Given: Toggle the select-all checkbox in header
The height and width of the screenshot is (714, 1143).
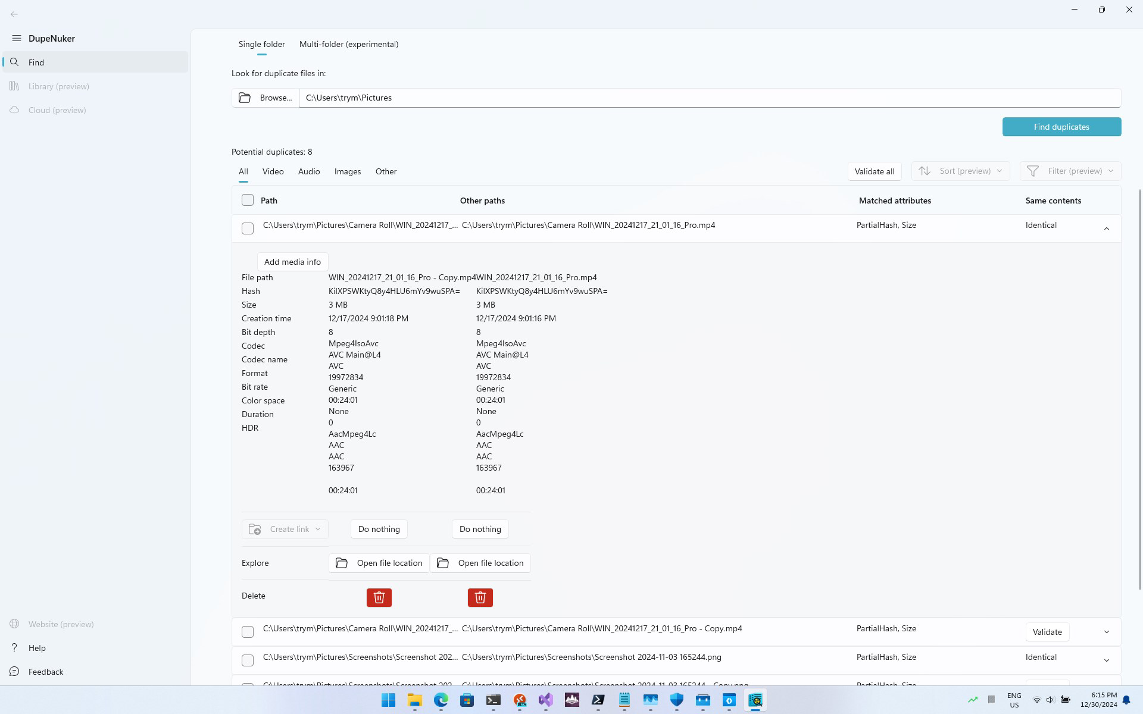Looking at the screenshot, I should point(248,200).
